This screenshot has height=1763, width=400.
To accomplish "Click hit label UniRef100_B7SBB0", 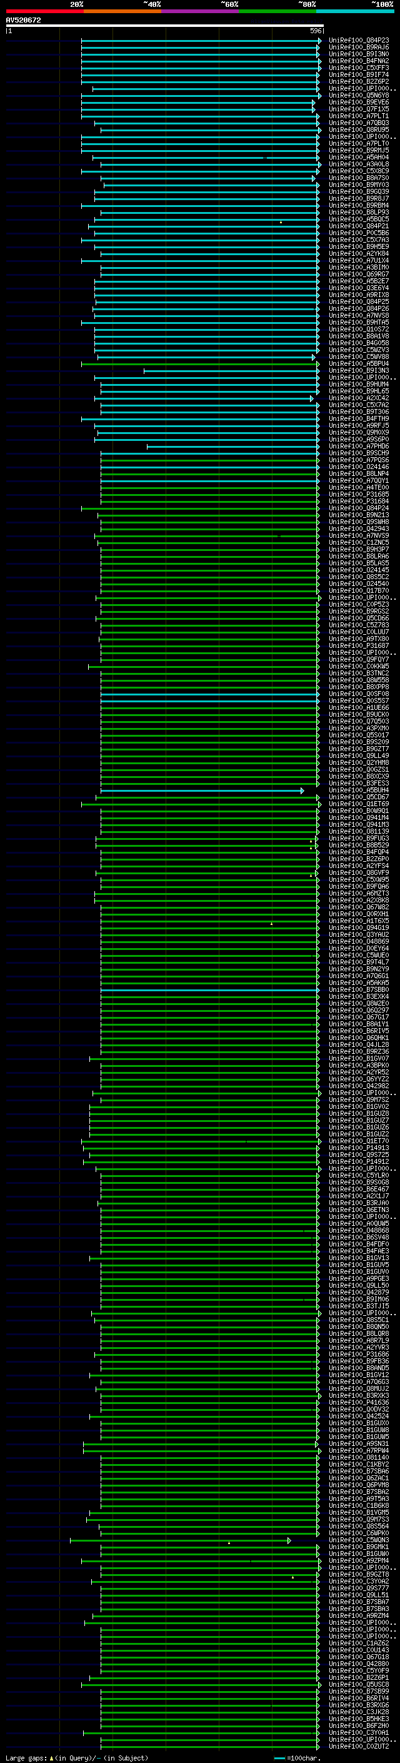I will point(359,989).
